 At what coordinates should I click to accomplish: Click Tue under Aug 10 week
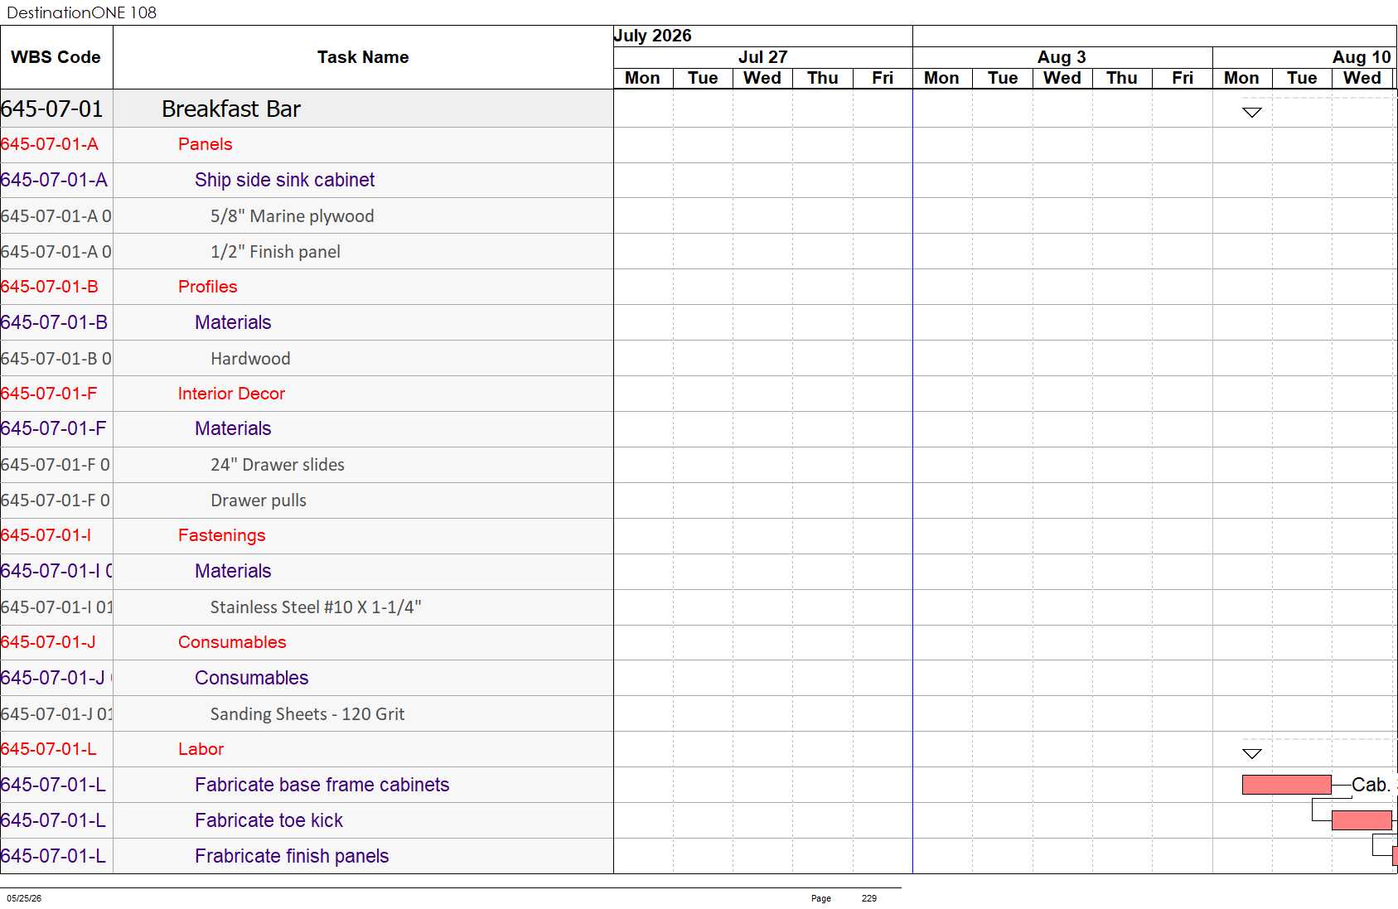click(1302, 78)
